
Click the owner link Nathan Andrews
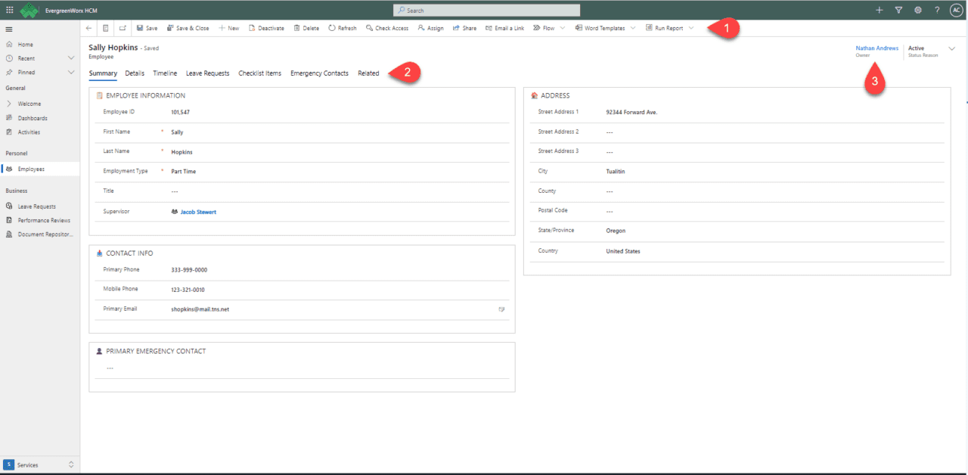pyautogui.click(x=876, y=47)
